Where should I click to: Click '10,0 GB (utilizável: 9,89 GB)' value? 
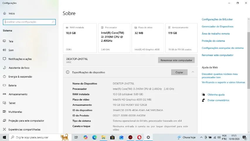pyautogui.click(x=128, y=94)
